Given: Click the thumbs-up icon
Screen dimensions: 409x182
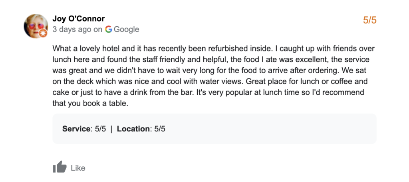Looking at the screenshot, I should (60, 167).
